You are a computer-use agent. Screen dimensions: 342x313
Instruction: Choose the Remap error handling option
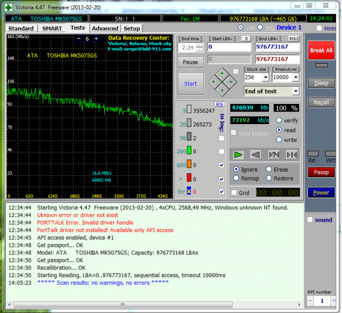point(237,178)
